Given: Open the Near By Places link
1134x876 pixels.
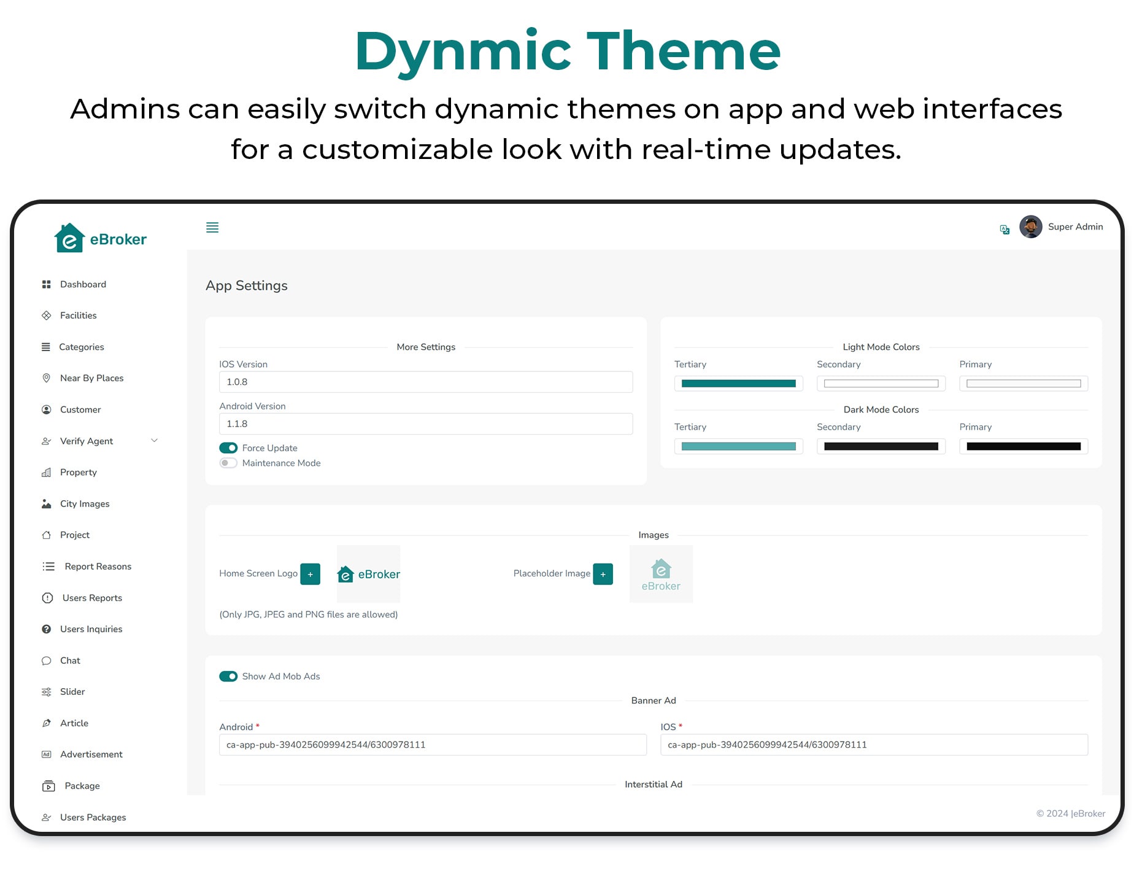Looking at the screenshot, I should [91, 378].
